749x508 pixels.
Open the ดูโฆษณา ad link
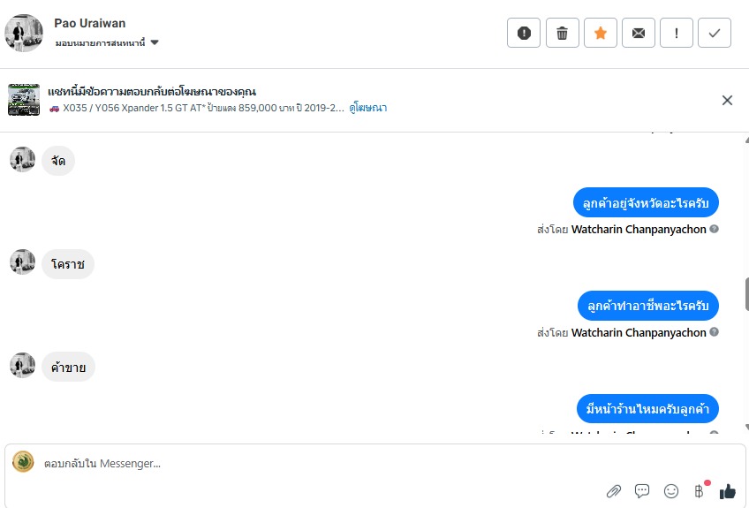[368, 108]
